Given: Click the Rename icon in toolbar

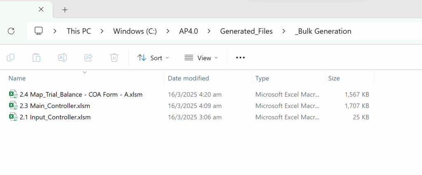Looking at the screenshot, I should [62, 58].
